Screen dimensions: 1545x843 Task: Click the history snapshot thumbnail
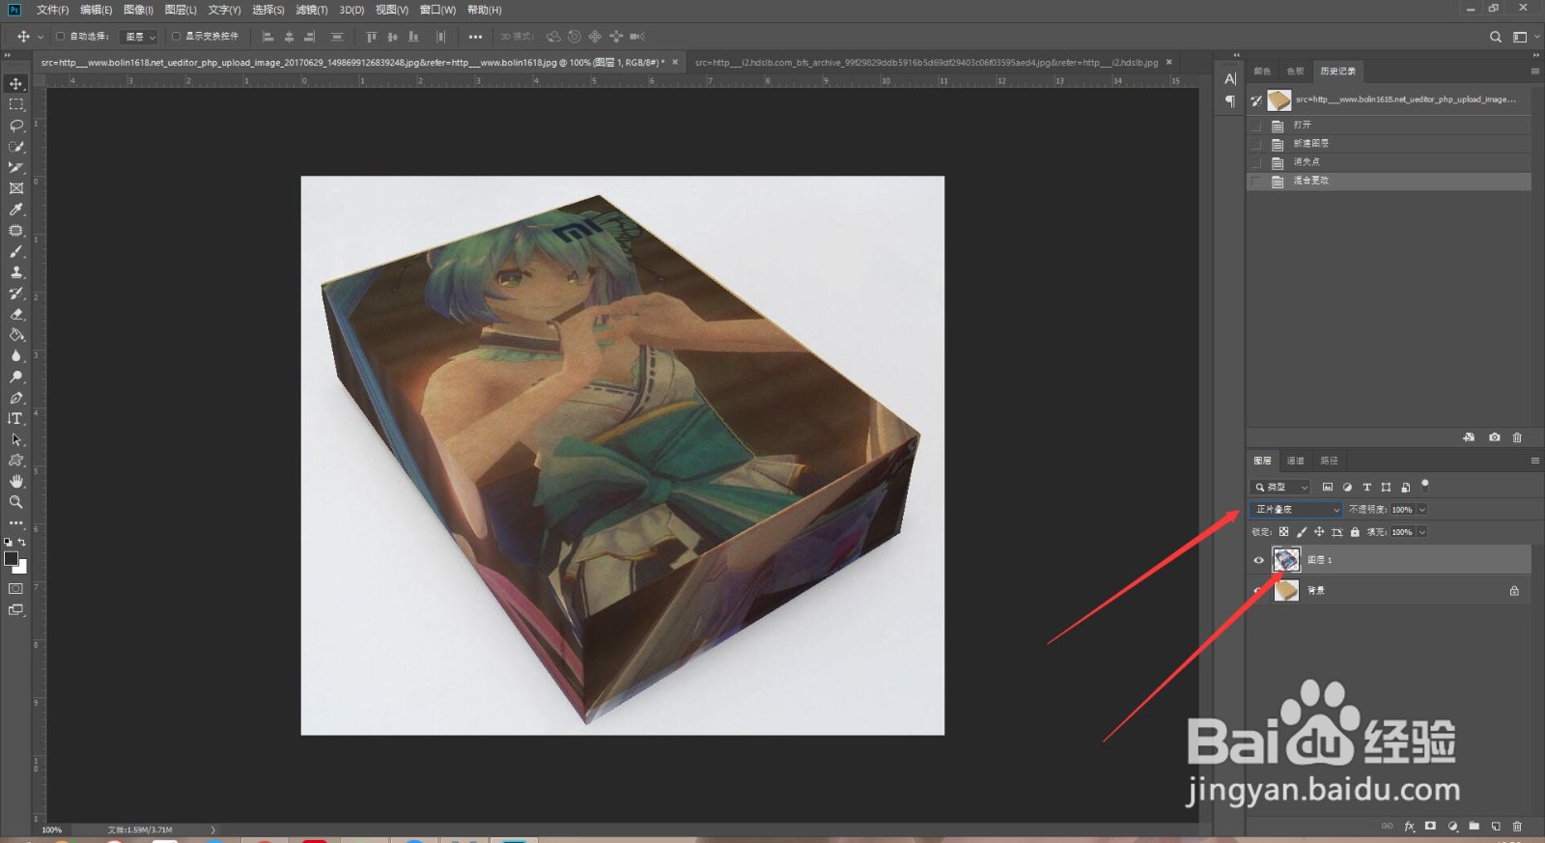pyautogui.click(x=1278, y=99)
